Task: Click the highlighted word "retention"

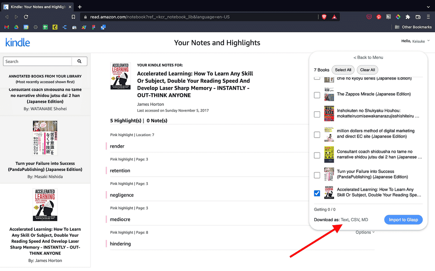Action: [x=120, y=171]
